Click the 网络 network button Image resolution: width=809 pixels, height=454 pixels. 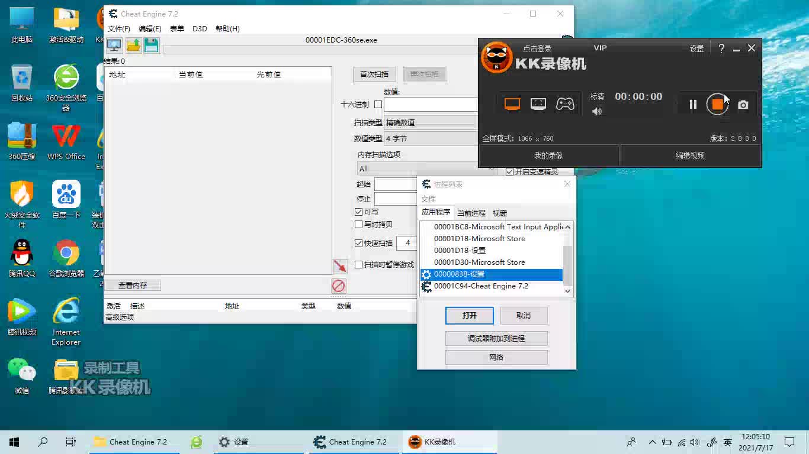coord(496,358)
